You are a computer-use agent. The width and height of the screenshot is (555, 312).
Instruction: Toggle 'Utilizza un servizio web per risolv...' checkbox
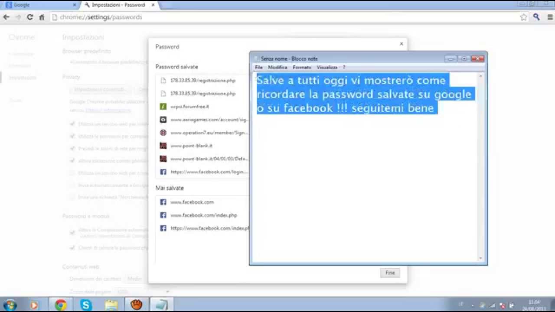tap(72, 124)
